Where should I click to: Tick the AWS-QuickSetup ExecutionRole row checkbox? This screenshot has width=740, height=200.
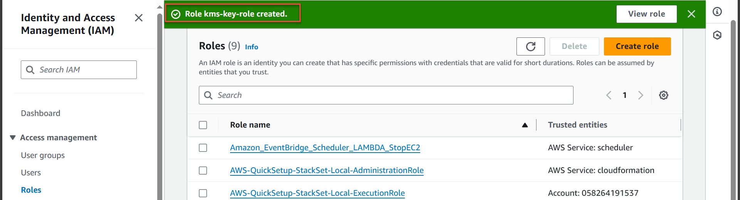[x=203, y=193]
